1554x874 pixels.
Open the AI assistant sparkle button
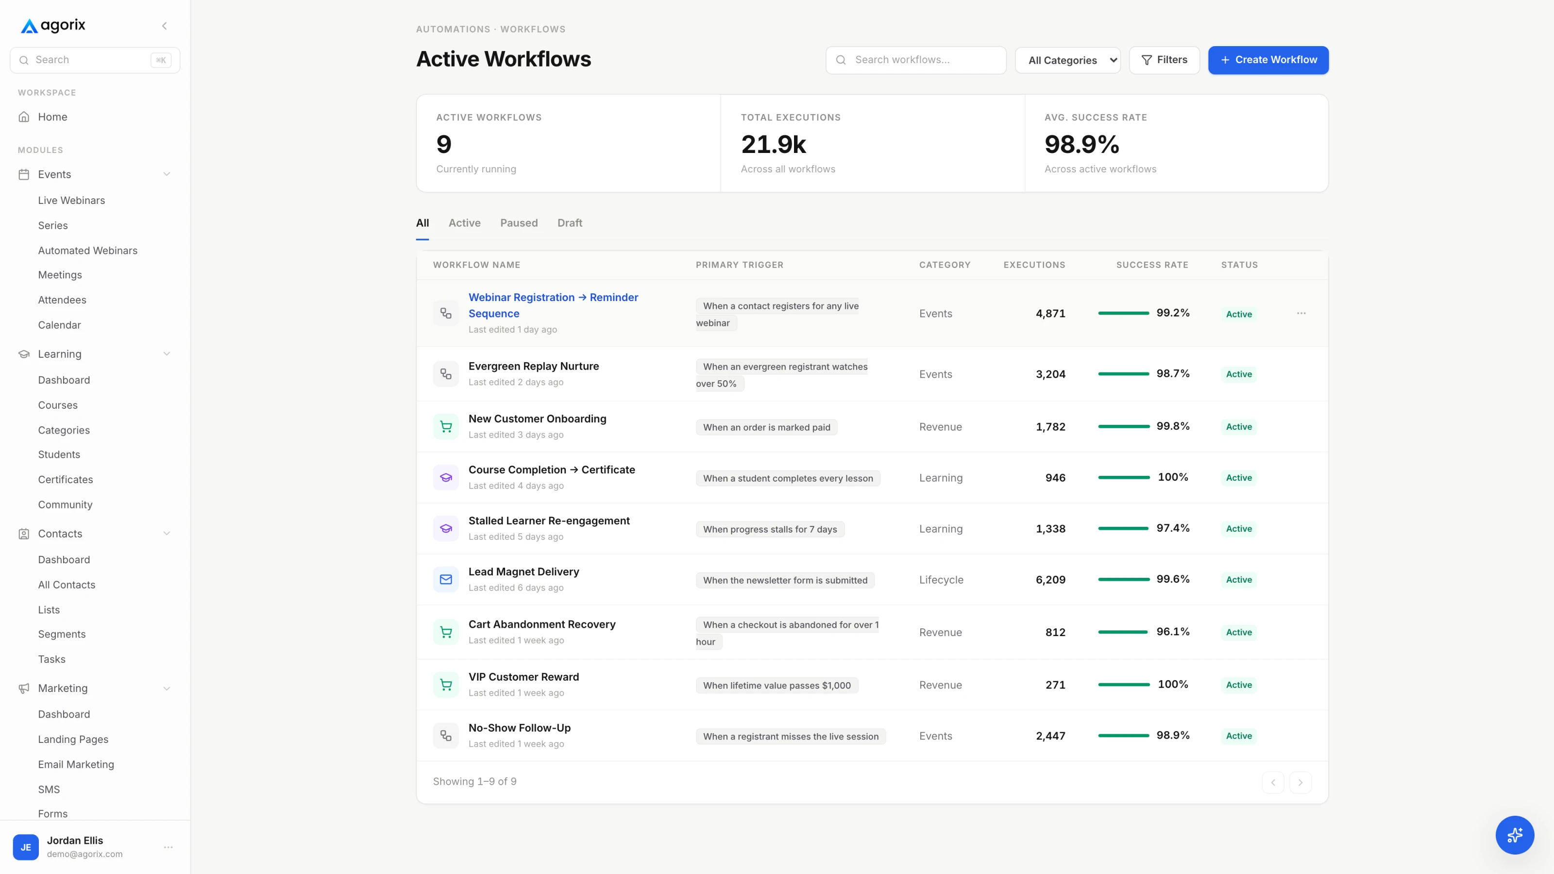[1514, 835]
